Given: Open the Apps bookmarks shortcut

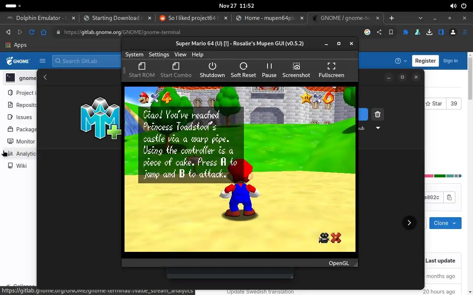Looking at the screenshot, I should tap(16, 45).
